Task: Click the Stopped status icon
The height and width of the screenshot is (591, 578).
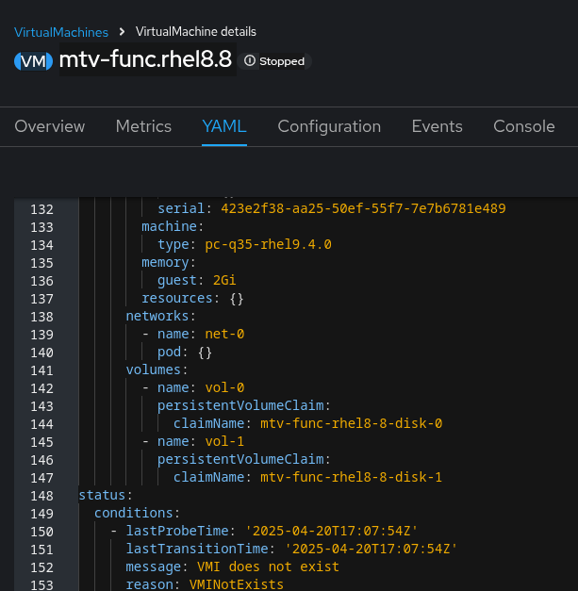Action: [x=250, y=61]
